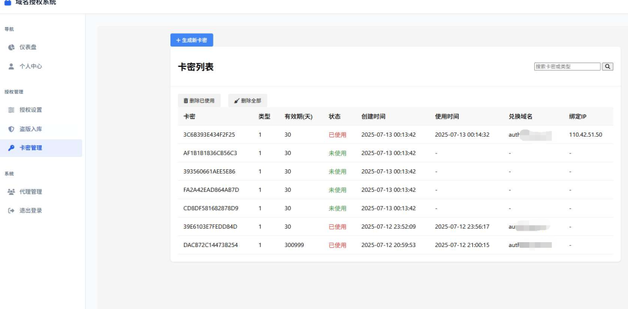Image resolution: width=628 pixels, height=309 pixels.
Task: Click 已使用 status of 3C6B393E434F2F25
Action: point(337,135)
